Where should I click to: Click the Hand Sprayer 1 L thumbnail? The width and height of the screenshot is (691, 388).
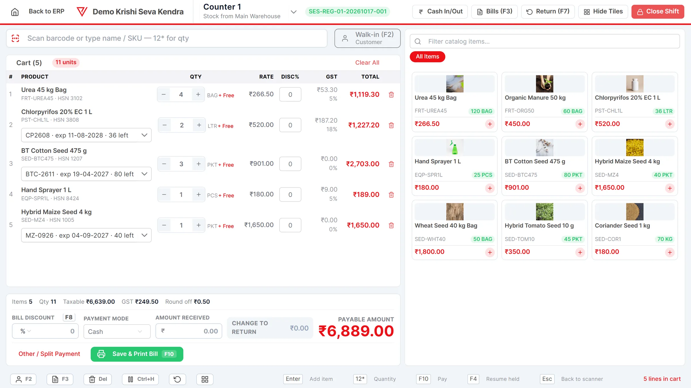(455, 147)
